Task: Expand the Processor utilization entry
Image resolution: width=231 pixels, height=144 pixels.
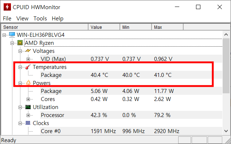Action: click(28, 115)
